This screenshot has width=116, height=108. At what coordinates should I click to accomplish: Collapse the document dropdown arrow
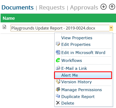click(x=111, y=28)
